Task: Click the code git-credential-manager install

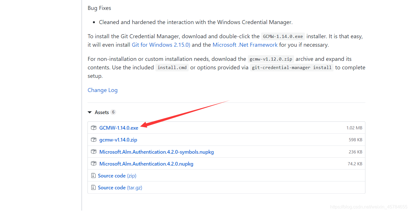Action: tap(292, 67)
